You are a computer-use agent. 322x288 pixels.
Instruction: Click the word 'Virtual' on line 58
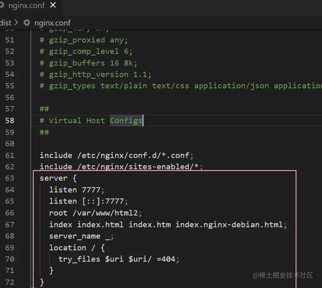[65, 121]
